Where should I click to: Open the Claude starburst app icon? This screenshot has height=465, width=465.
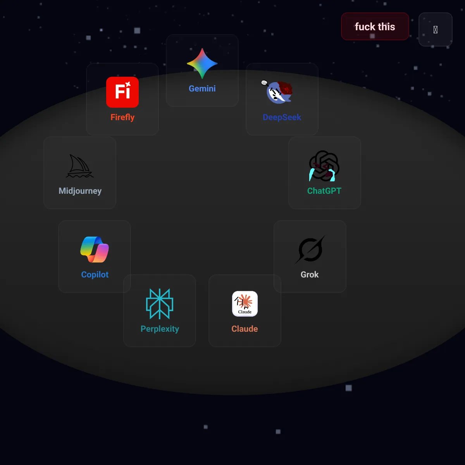point(245,304)
